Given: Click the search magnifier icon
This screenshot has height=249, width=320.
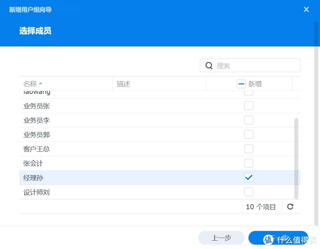Looking at the screenshot, I should coord(209,66).
